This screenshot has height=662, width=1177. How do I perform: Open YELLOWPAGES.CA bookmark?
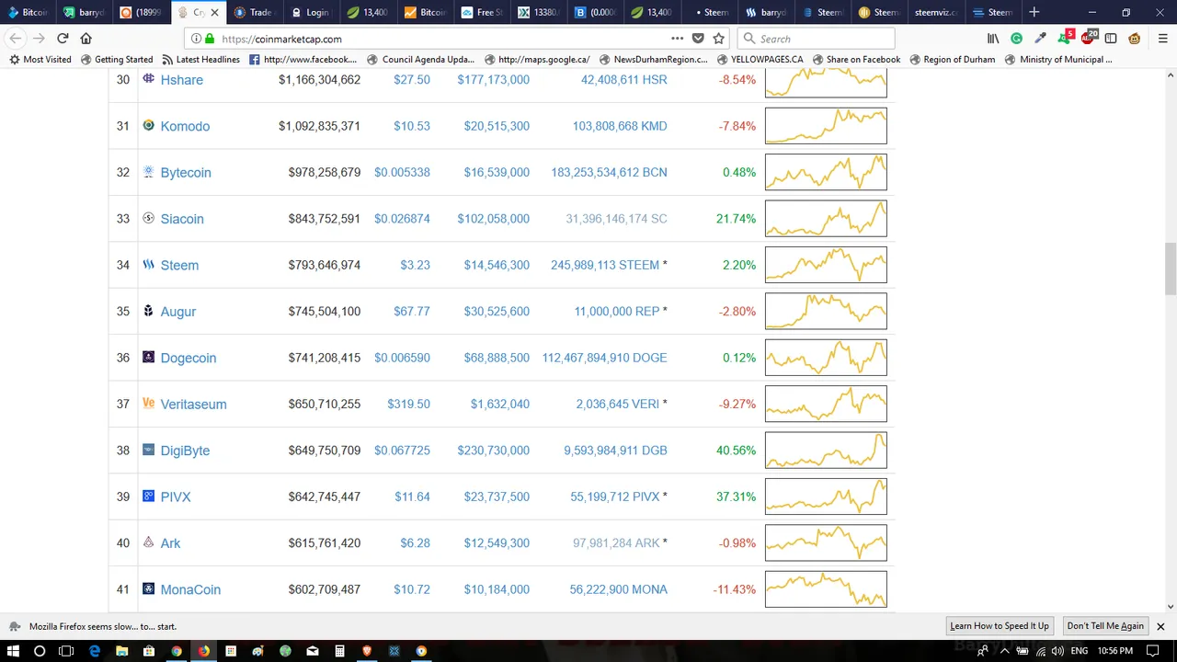pos(760,59)
